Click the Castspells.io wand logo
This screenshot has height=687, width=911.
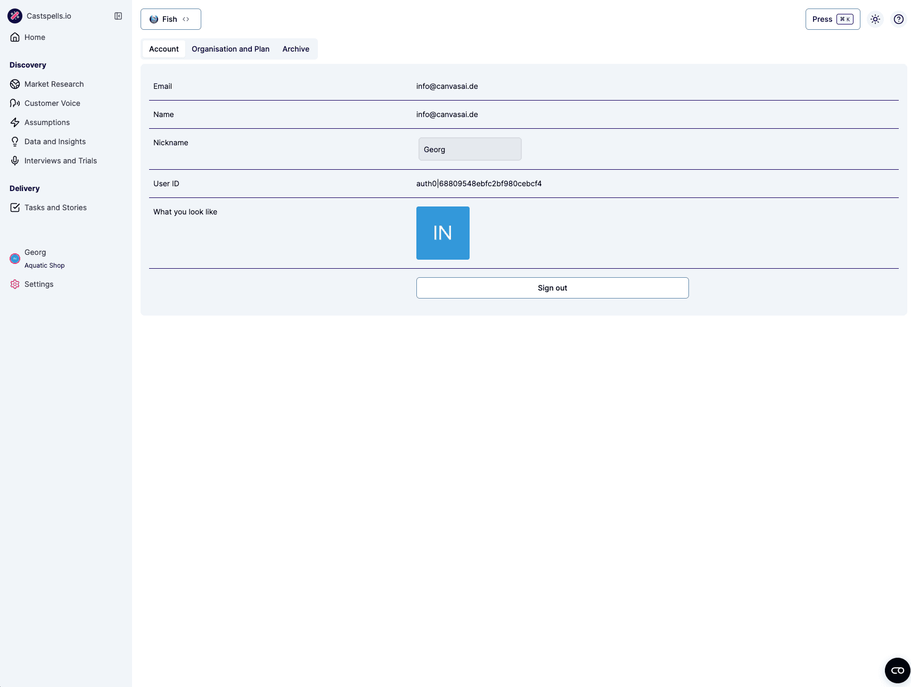[x=15, y=15]
